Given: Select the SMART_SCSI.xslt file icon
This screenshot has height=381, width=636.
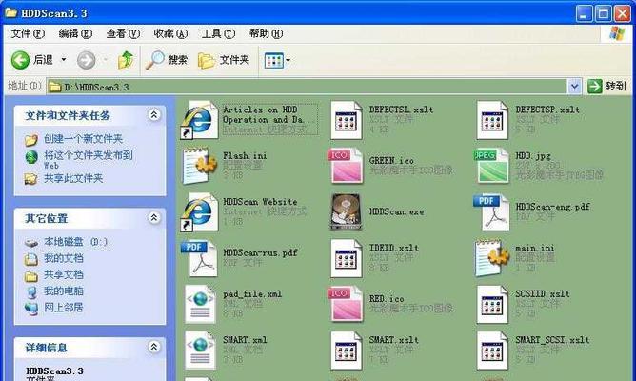Looking at the screenshot, I should click(x=492, y=351).
